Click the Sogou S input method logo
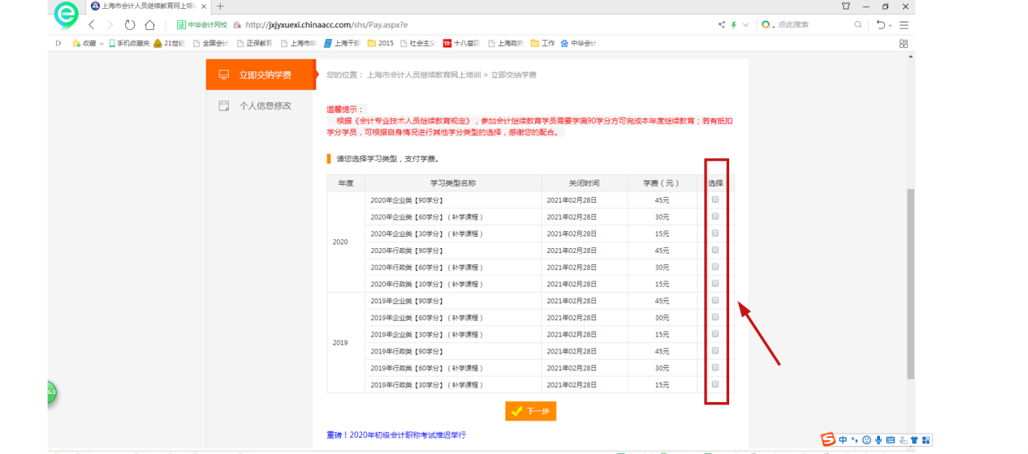Image resolution: width=1028 pixels, height=454 pixels. pyautogui.click(x=827, y=439)
